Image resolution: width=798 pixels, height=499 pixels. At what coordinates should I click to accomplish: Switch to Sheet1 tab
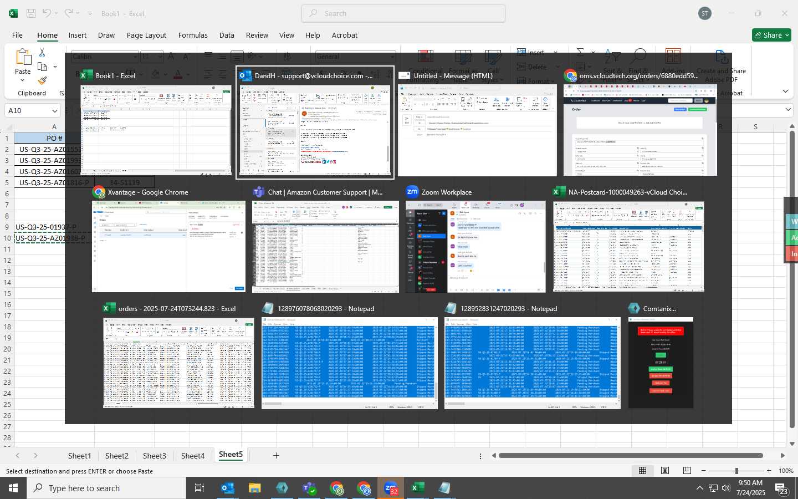click(x=79, y=456)
